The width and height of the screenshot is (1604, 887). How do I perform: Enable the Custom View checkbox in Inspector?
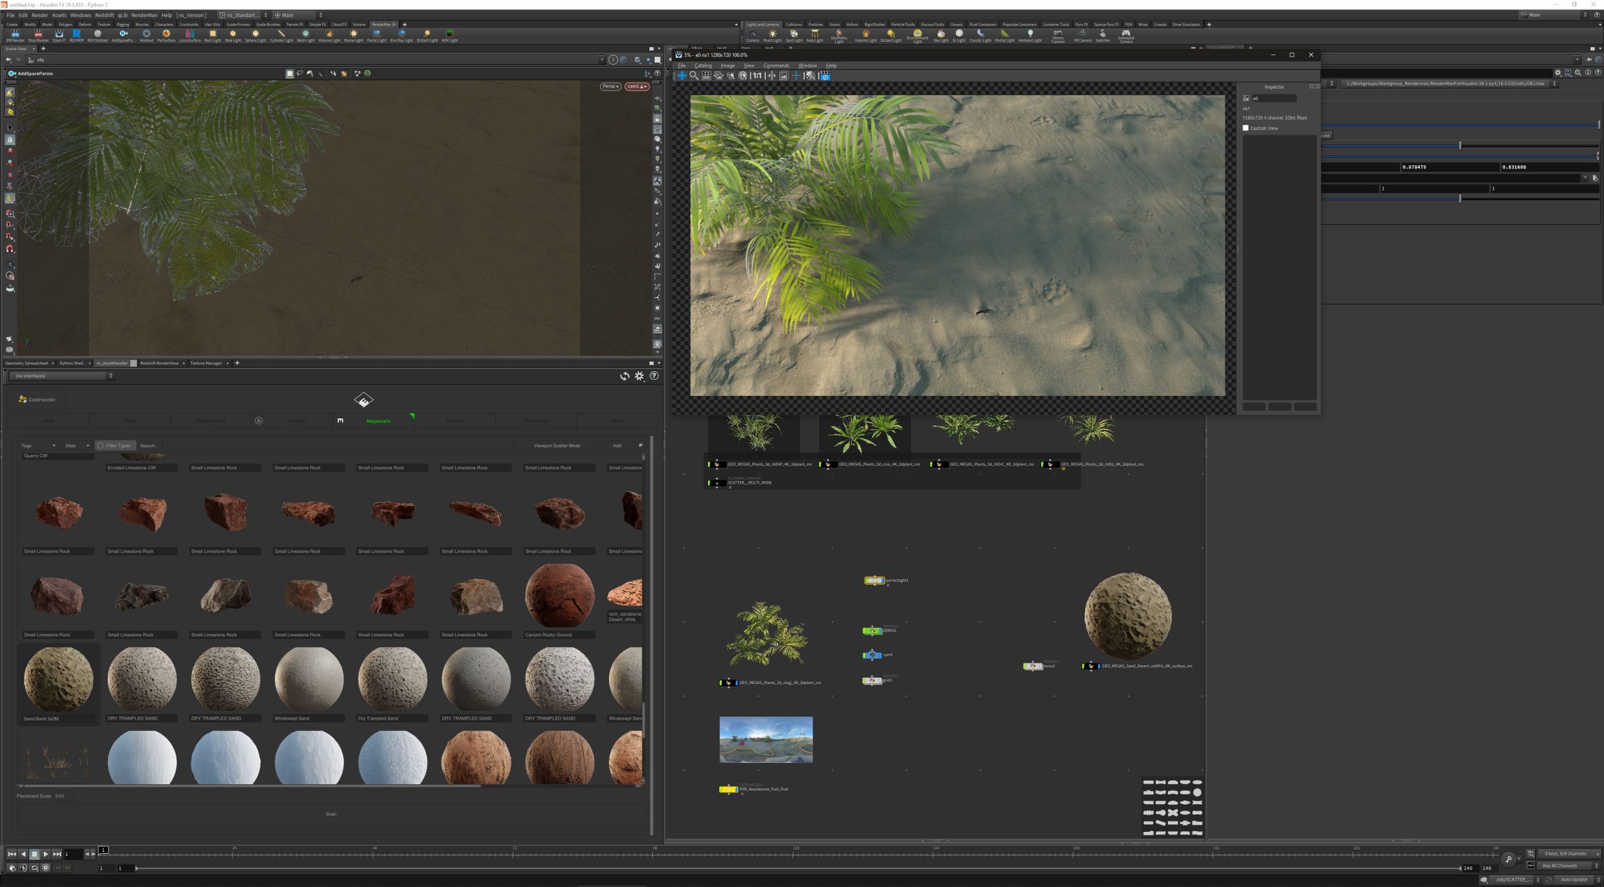pos(1246,128)
